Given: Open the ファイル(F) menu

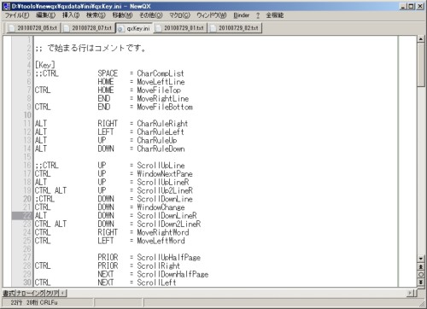Looking at the screenshot, I should coord(17,15).
